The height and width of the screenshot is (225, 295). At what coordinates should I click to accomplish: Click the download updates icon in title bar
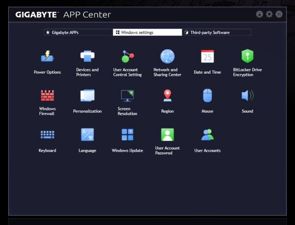pos(260,14)
